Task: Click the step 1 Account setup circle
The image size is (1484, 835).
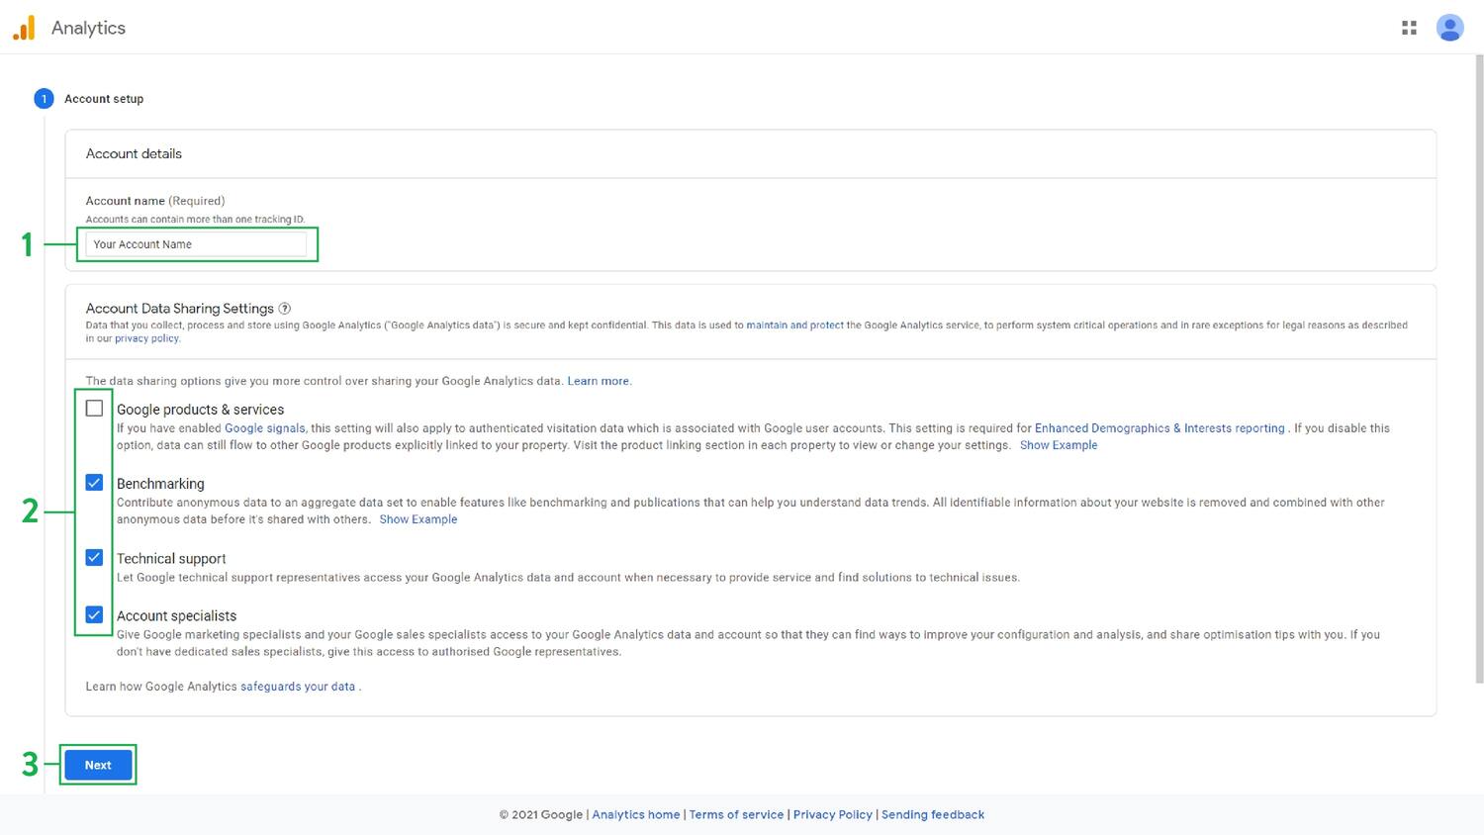Action: click(x=44, y=99)
